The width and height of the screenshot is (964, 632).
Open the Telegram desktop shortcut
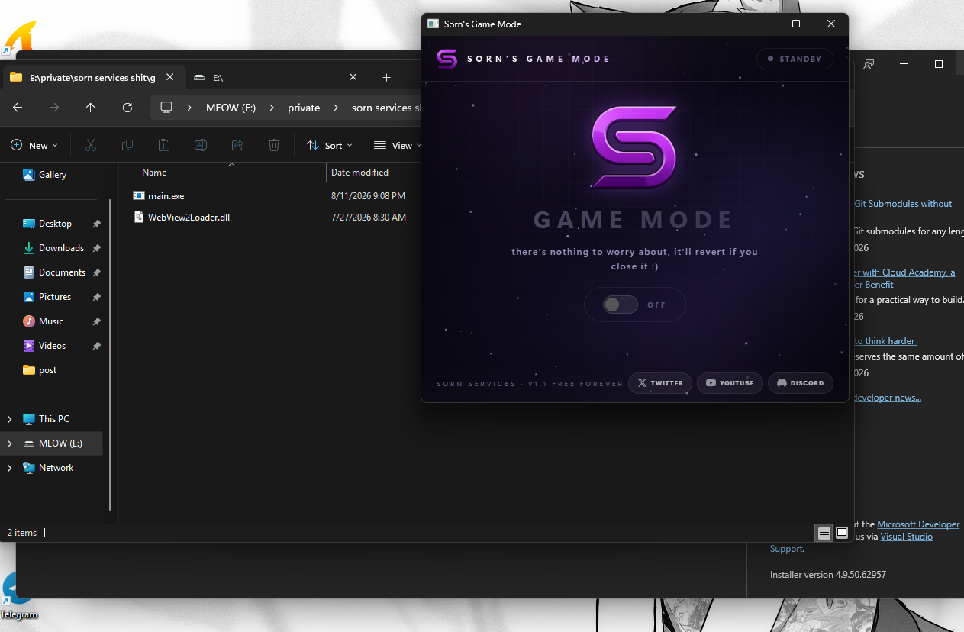(17, 597)
